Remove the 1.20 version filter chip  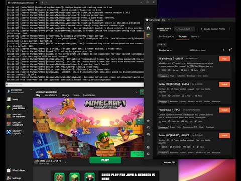coord(164,45)
